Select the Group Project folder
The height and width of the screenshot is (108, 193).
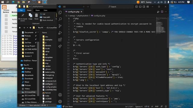pyautogui.click(x=28, y=46)
